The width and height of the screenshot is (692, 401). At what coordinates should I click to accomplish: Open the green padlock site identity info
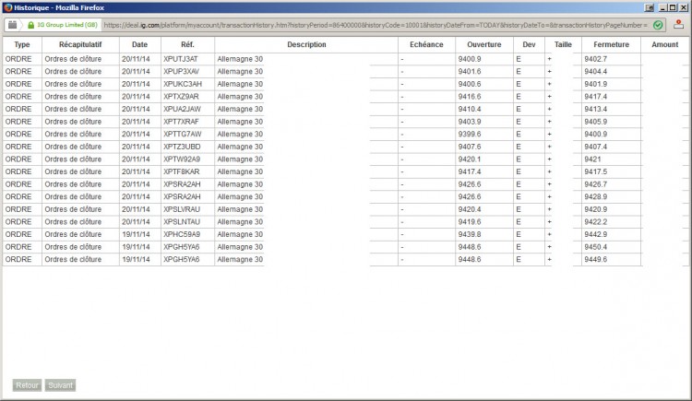pos(30,25)
